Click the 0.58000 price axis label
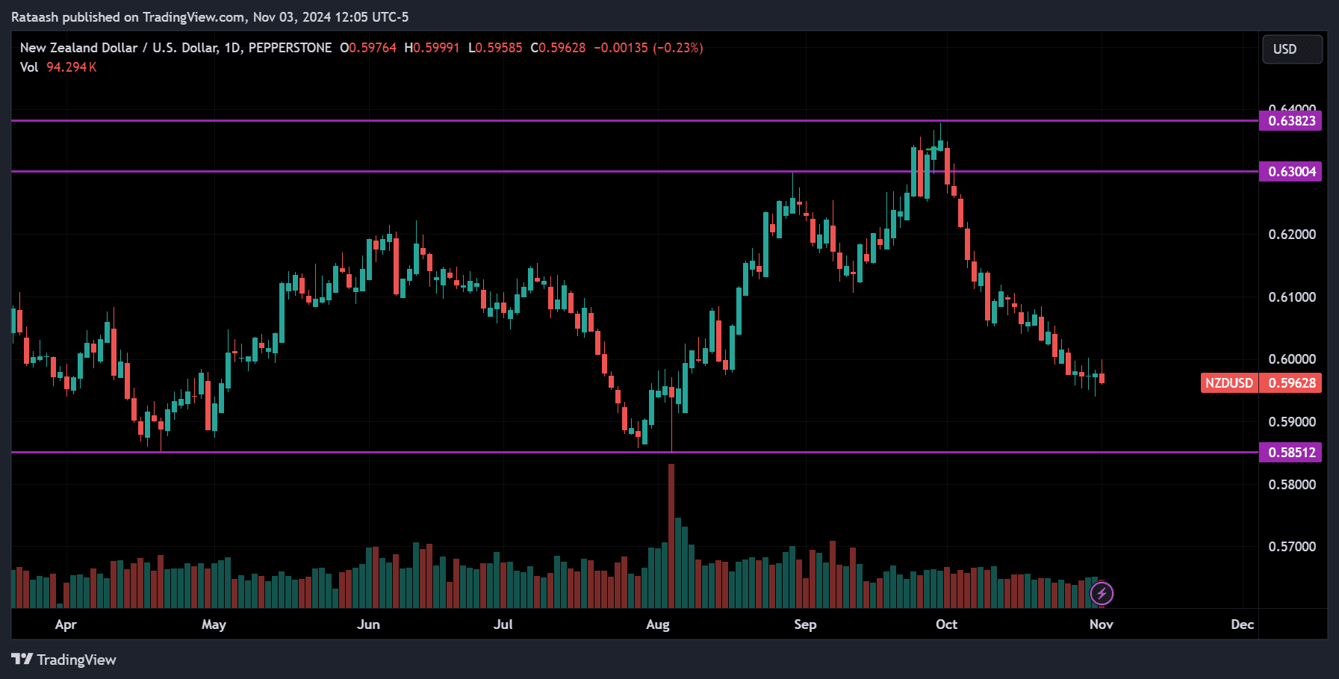1339x679 pixels. pos(1292,485)
